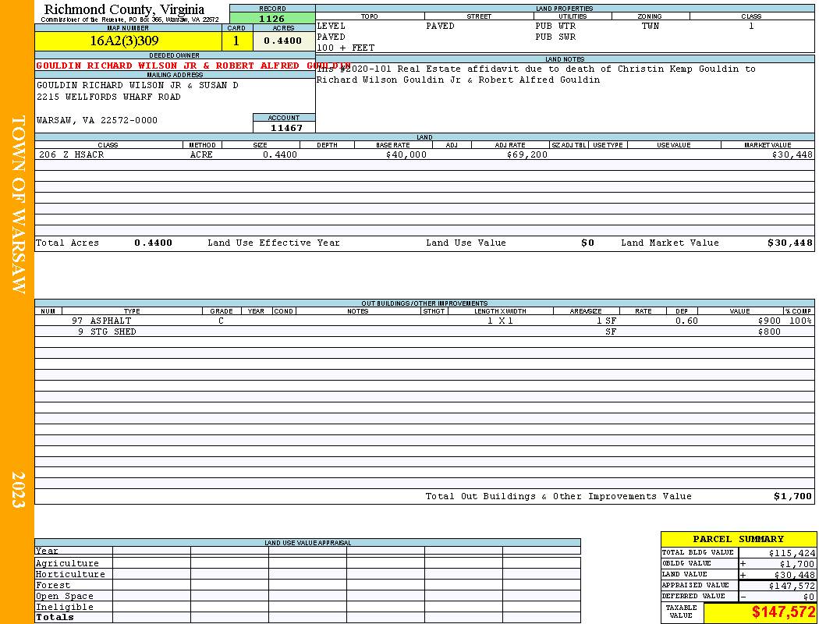Image resolution: width=819 pixels, height=624 pixels.
Task: Click the acres value 0.4400 box
Action: (x=284, y=41)
